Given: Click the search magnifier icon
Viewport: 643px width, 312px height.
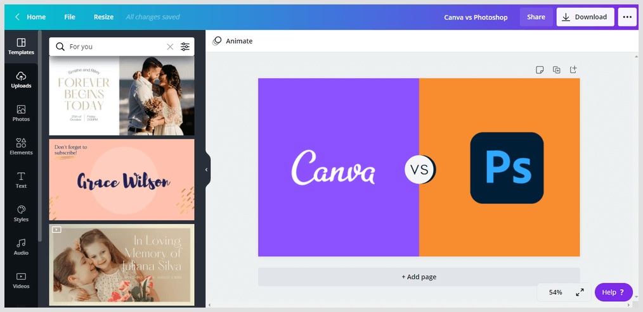Looking at the screenshot, I should pyautogui.click(x=60, y=47).
